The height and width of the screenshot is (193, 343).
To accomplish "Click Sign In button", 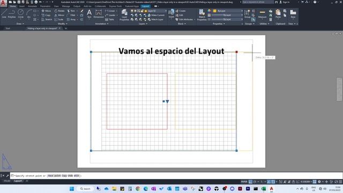I will coord(285,2).
